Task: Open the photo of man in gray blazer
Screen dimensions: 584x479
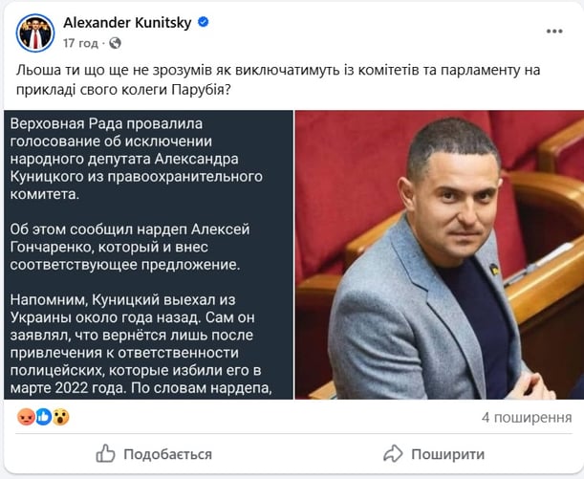Action: tap(440, 254)
